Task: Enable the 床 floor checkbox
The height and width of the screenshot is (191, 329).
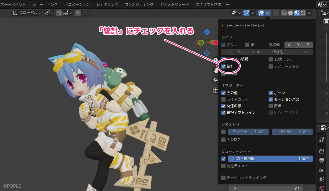Action: tap(247, 45)
